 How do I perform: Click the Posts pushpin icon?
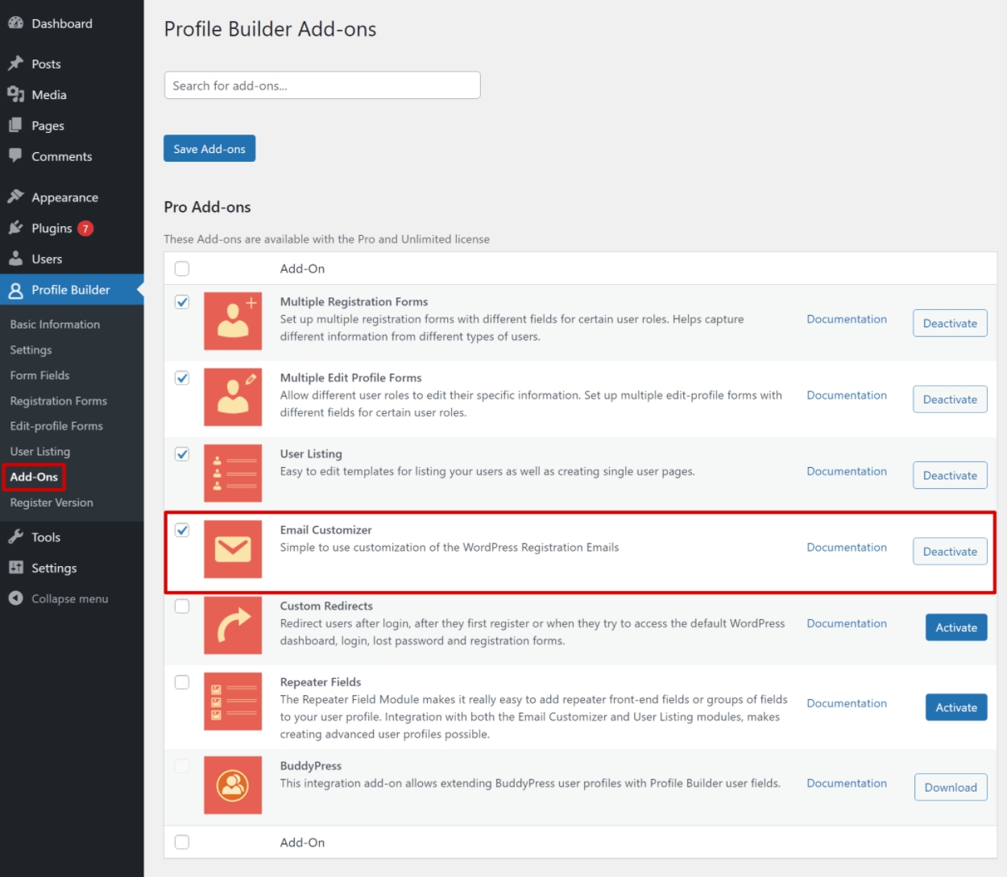point(15,64)
